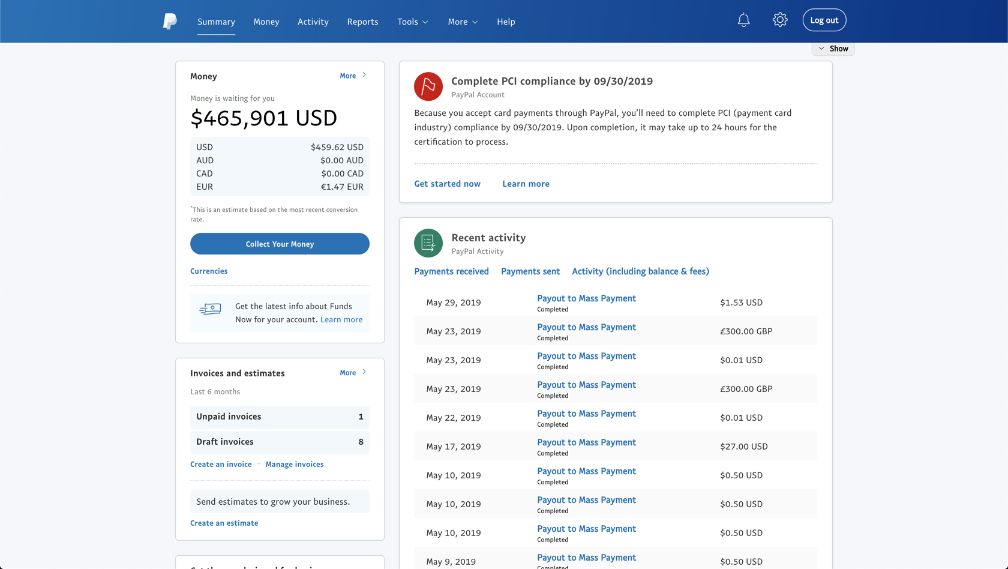
Task: Open the Activity menu item
Action: coord(313,22)
